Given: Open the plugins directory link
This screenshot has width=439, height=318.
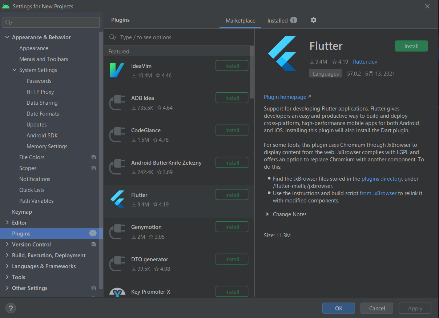Looking at the screenshot, I should [382, 179].
